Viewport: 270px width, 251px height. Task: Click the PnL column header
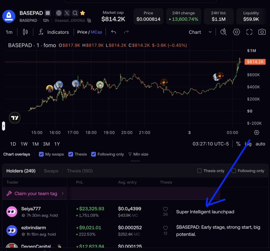point(79,182)
